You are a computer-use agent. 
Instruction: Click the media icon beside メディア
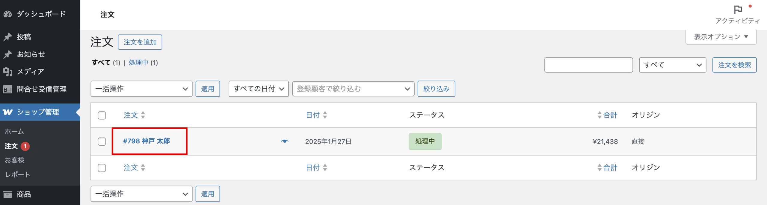7,72
